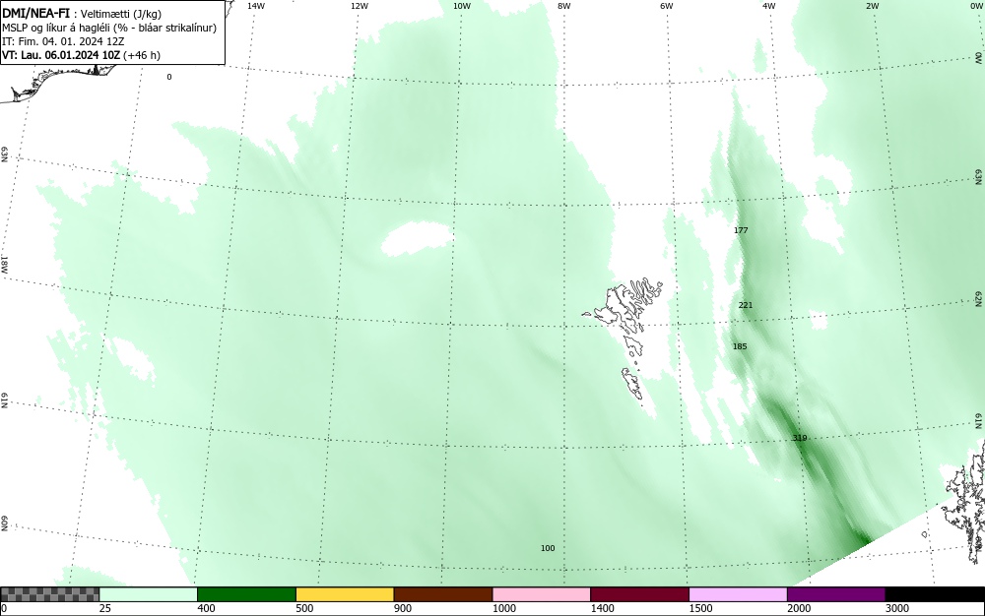This screenshot has height=616, width=985.
Task: Click the light green 25–400 legend swatch
Action: coord(149,594)
